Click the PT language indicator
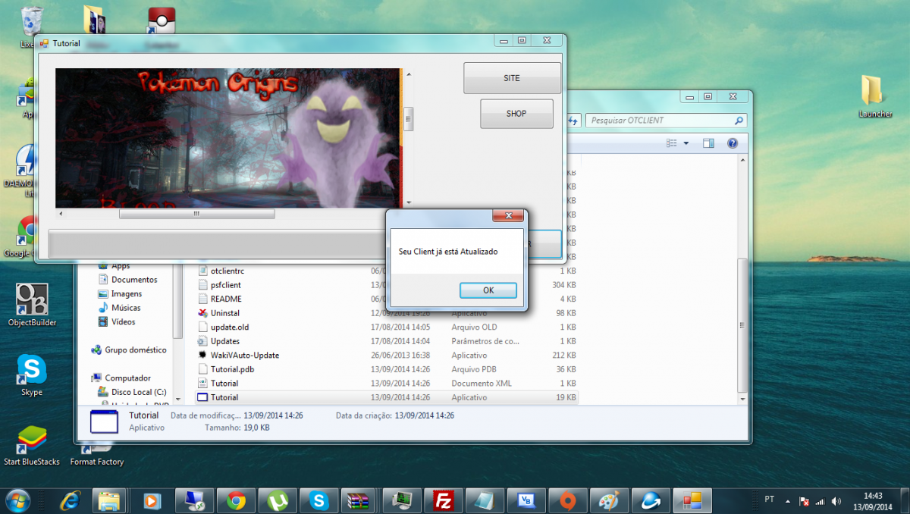This screenshot has height=514, width=910. pyautogui.click(x=770, y=500)
